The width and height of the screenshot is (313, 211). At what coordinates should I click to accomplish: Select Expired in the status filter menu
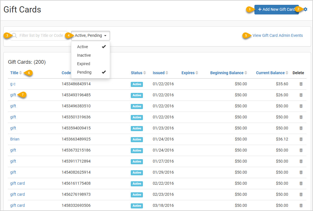(x=91, y=64)
